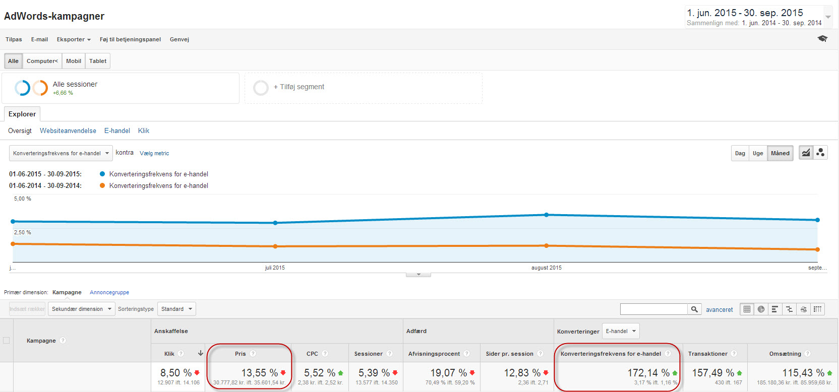
Task: Show help for Afvisningsprocent column
Action: pos(467,354)
